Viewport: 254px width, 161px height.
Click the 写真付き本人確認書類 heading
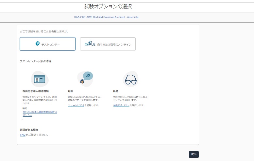tap(36, 91)
